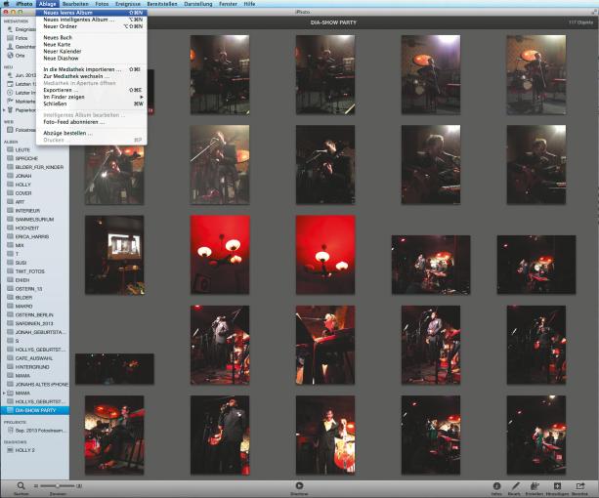
Task: Open the Erstellen toolbar icon
Action: point(535,485)
